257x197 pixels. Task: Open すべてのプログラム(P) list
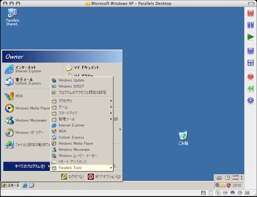pos(27,166)
